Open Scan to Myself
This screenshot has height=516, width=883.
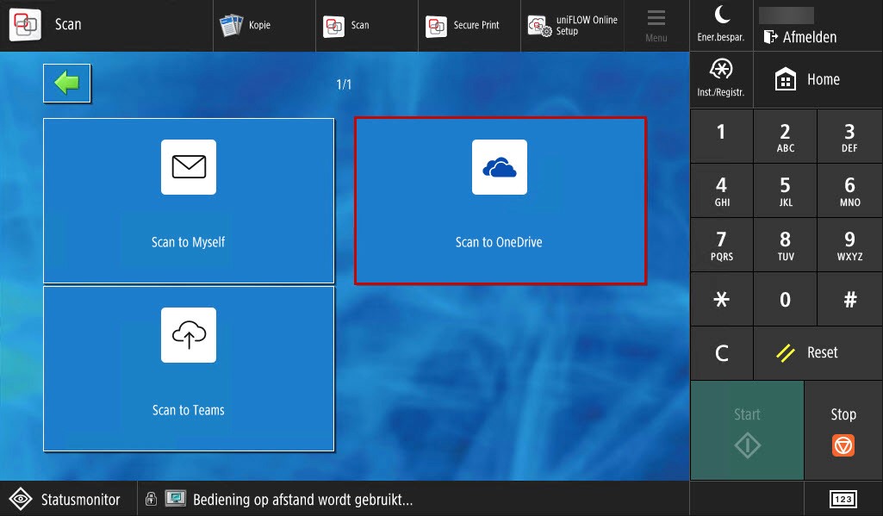click(188, 200)
